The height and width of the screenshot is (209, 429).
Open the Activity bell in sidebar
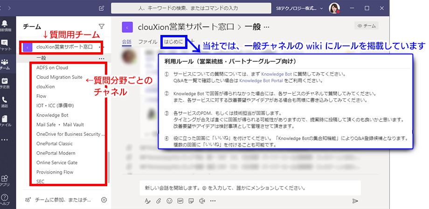[x=5, y=26]
